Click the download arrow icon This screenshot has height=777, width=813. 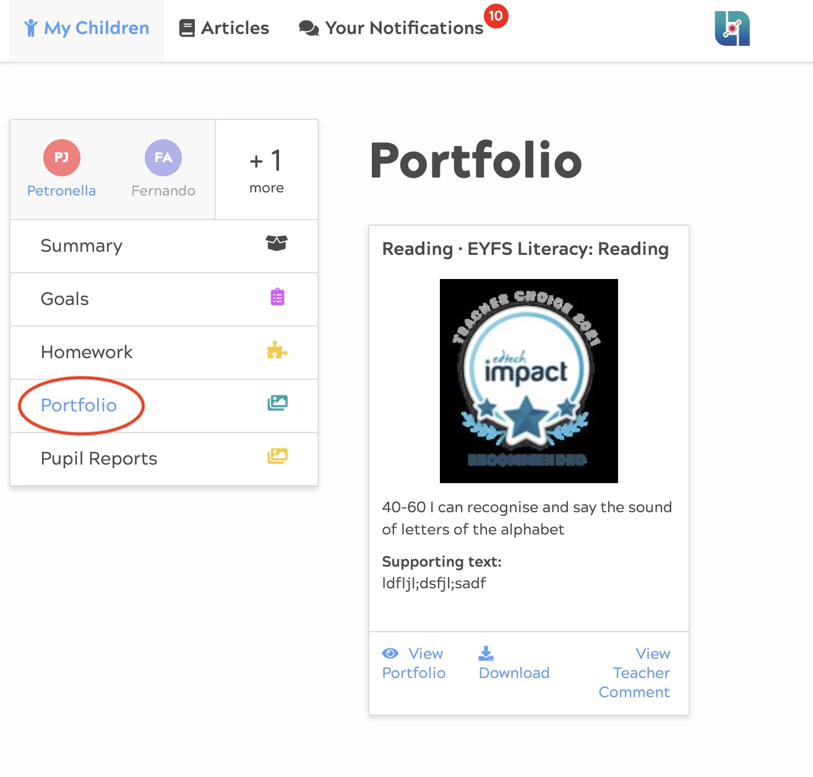[486, 653]
